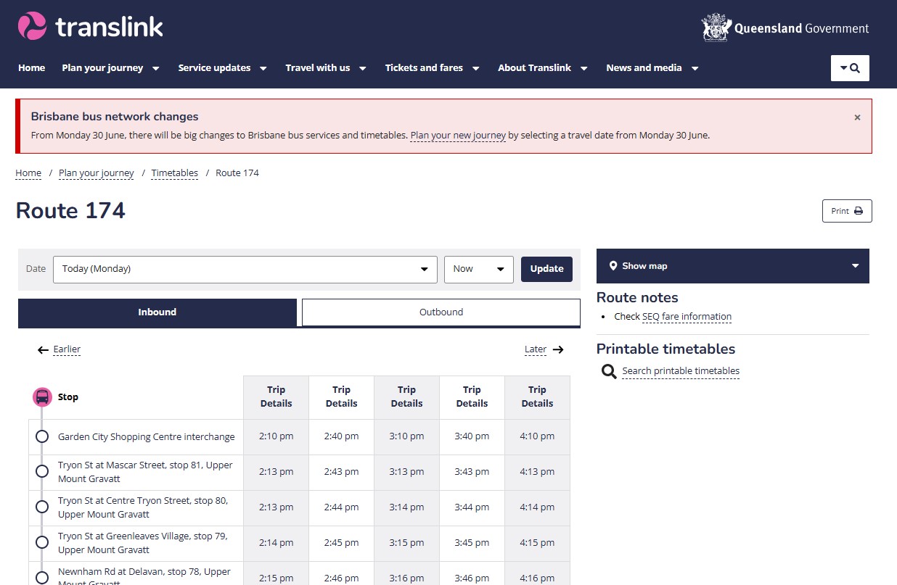This screenshot has width=897, height=585.
Task: Click Tryon St at Centre Tryon Street stop name
Action: (143, 507)
